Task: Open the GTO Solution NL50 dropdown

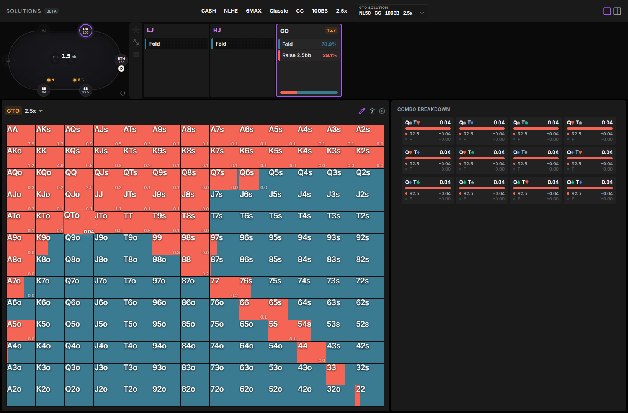Action: (x=392, y=11)
